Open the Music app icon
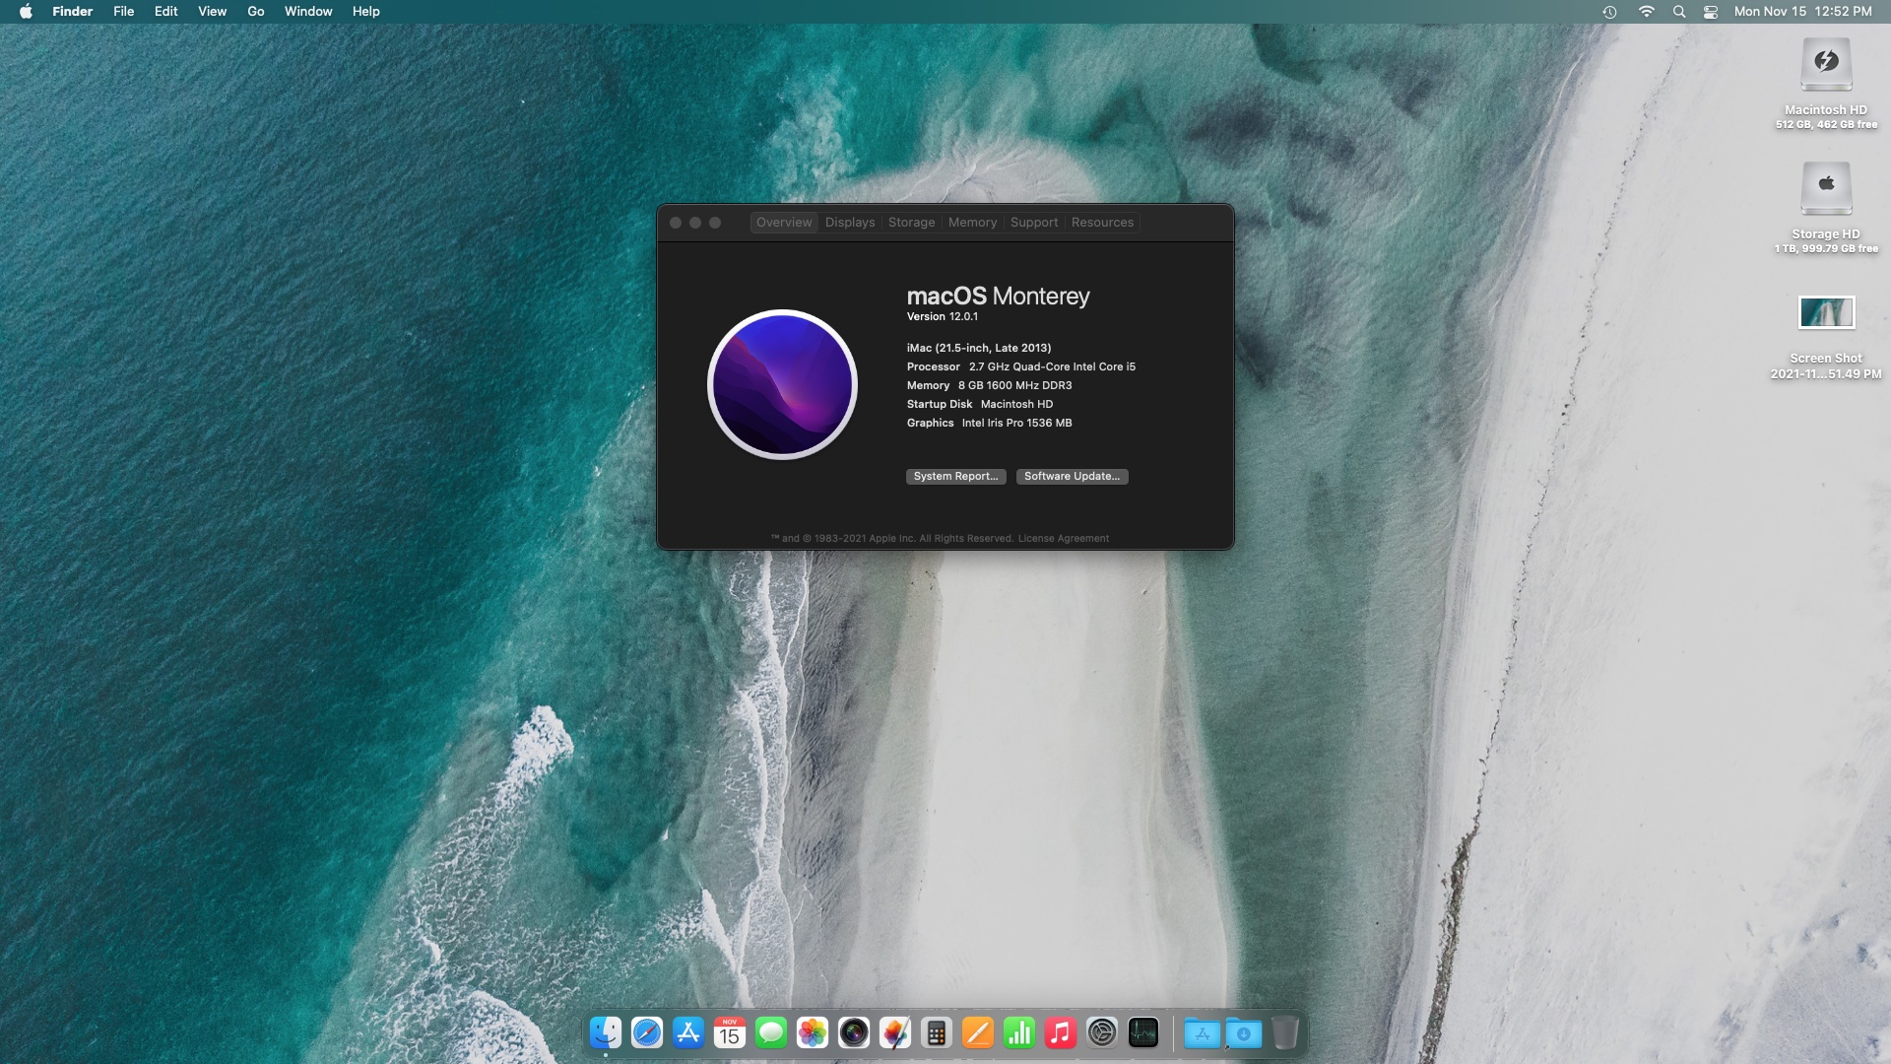The height and width of the screenshot is (1064, 1891). click(x=1061, y=1032)
